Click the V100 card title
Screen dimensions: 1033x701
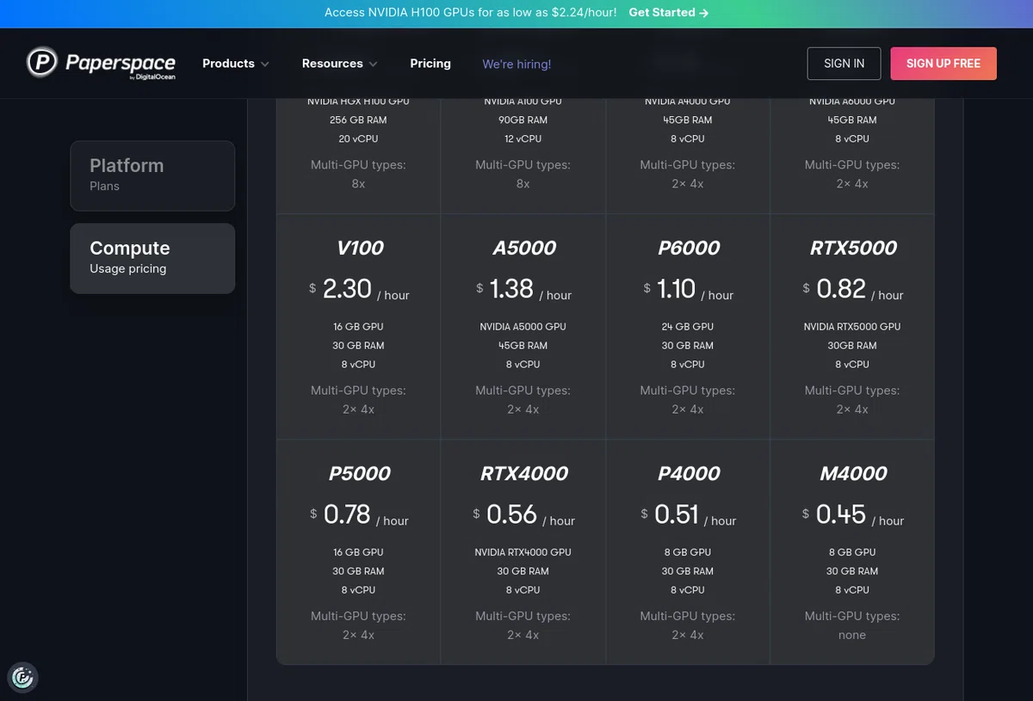[x=359, y=248]
